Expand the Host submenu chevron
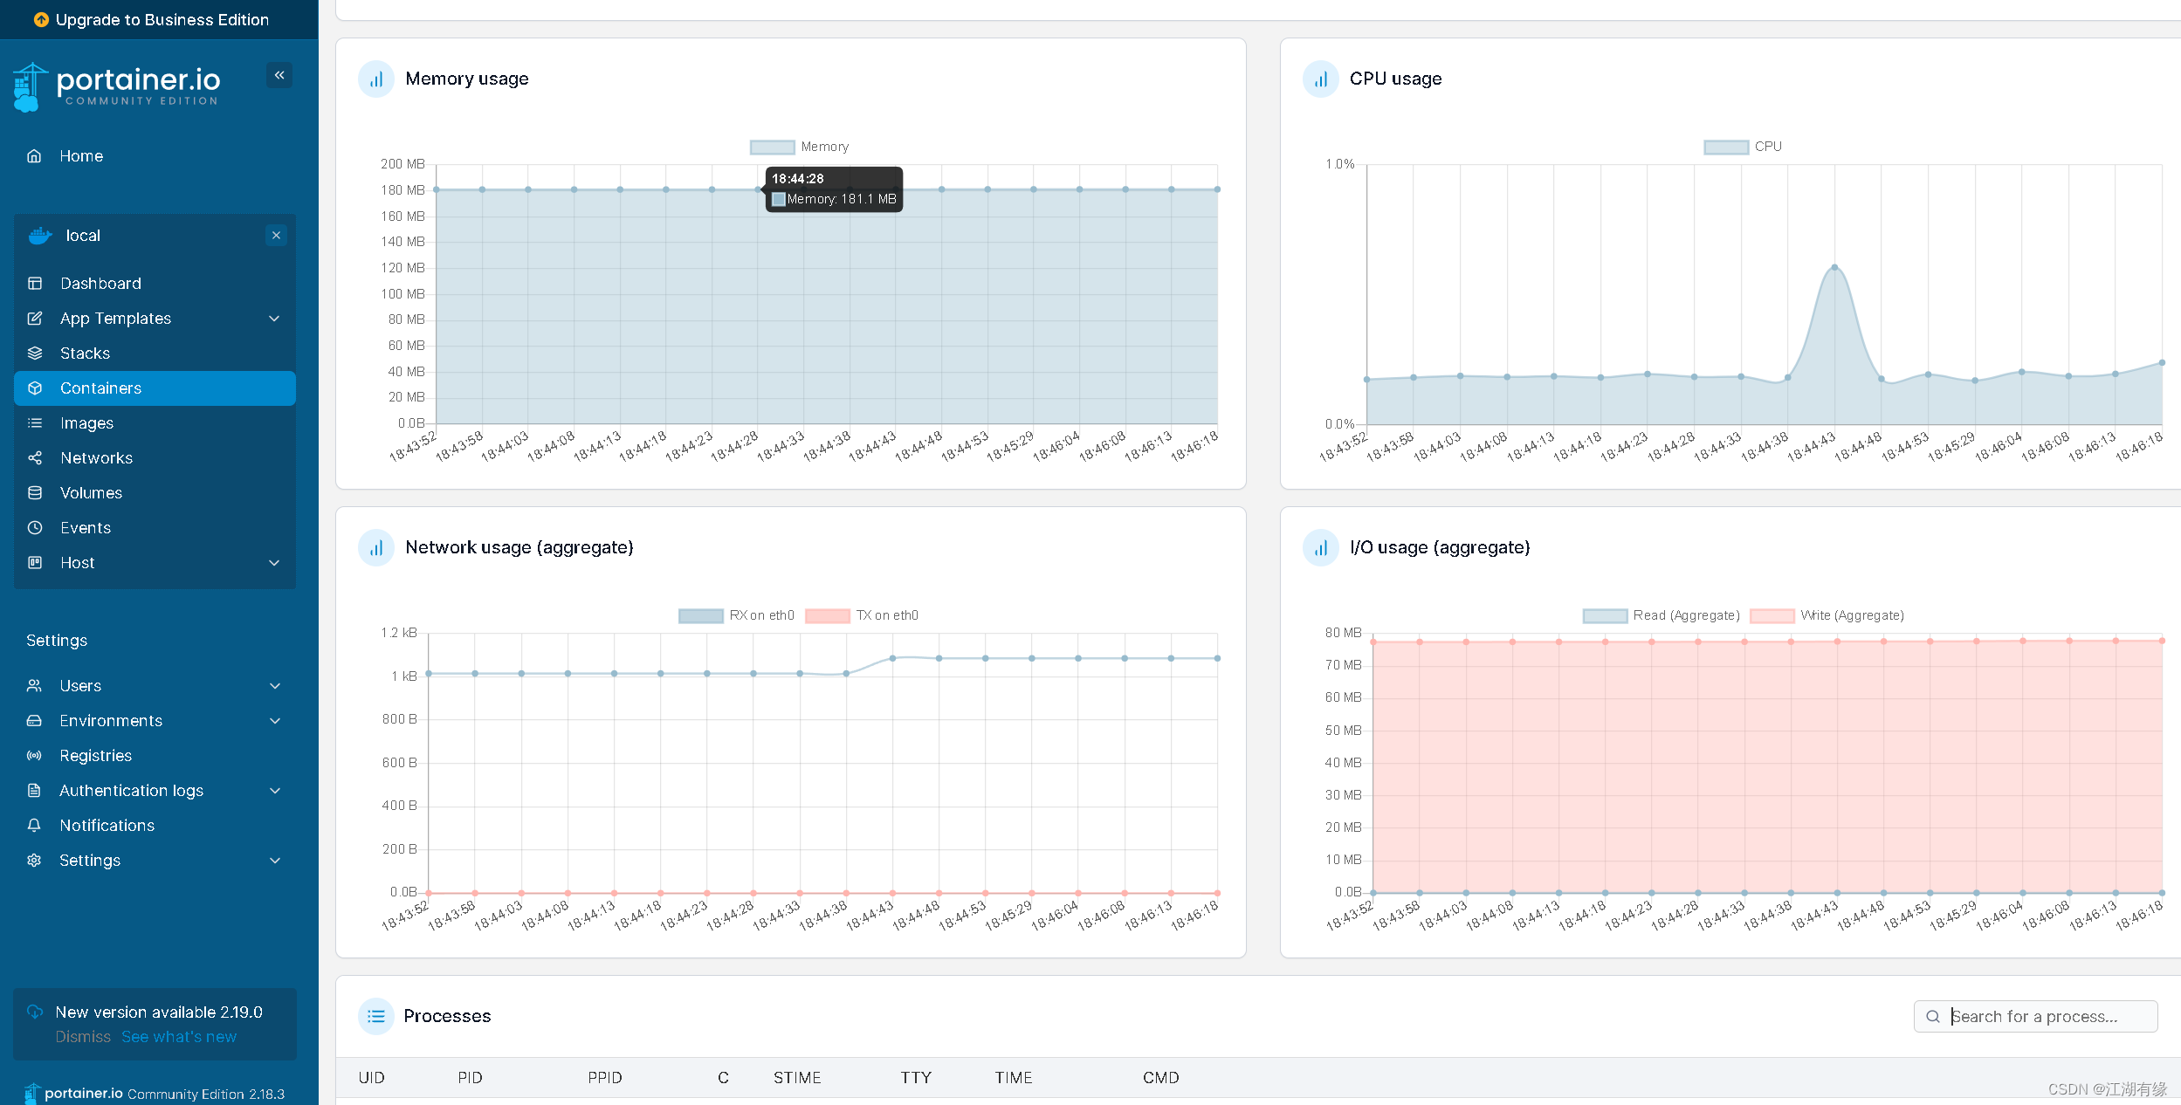 pos(274,563)
